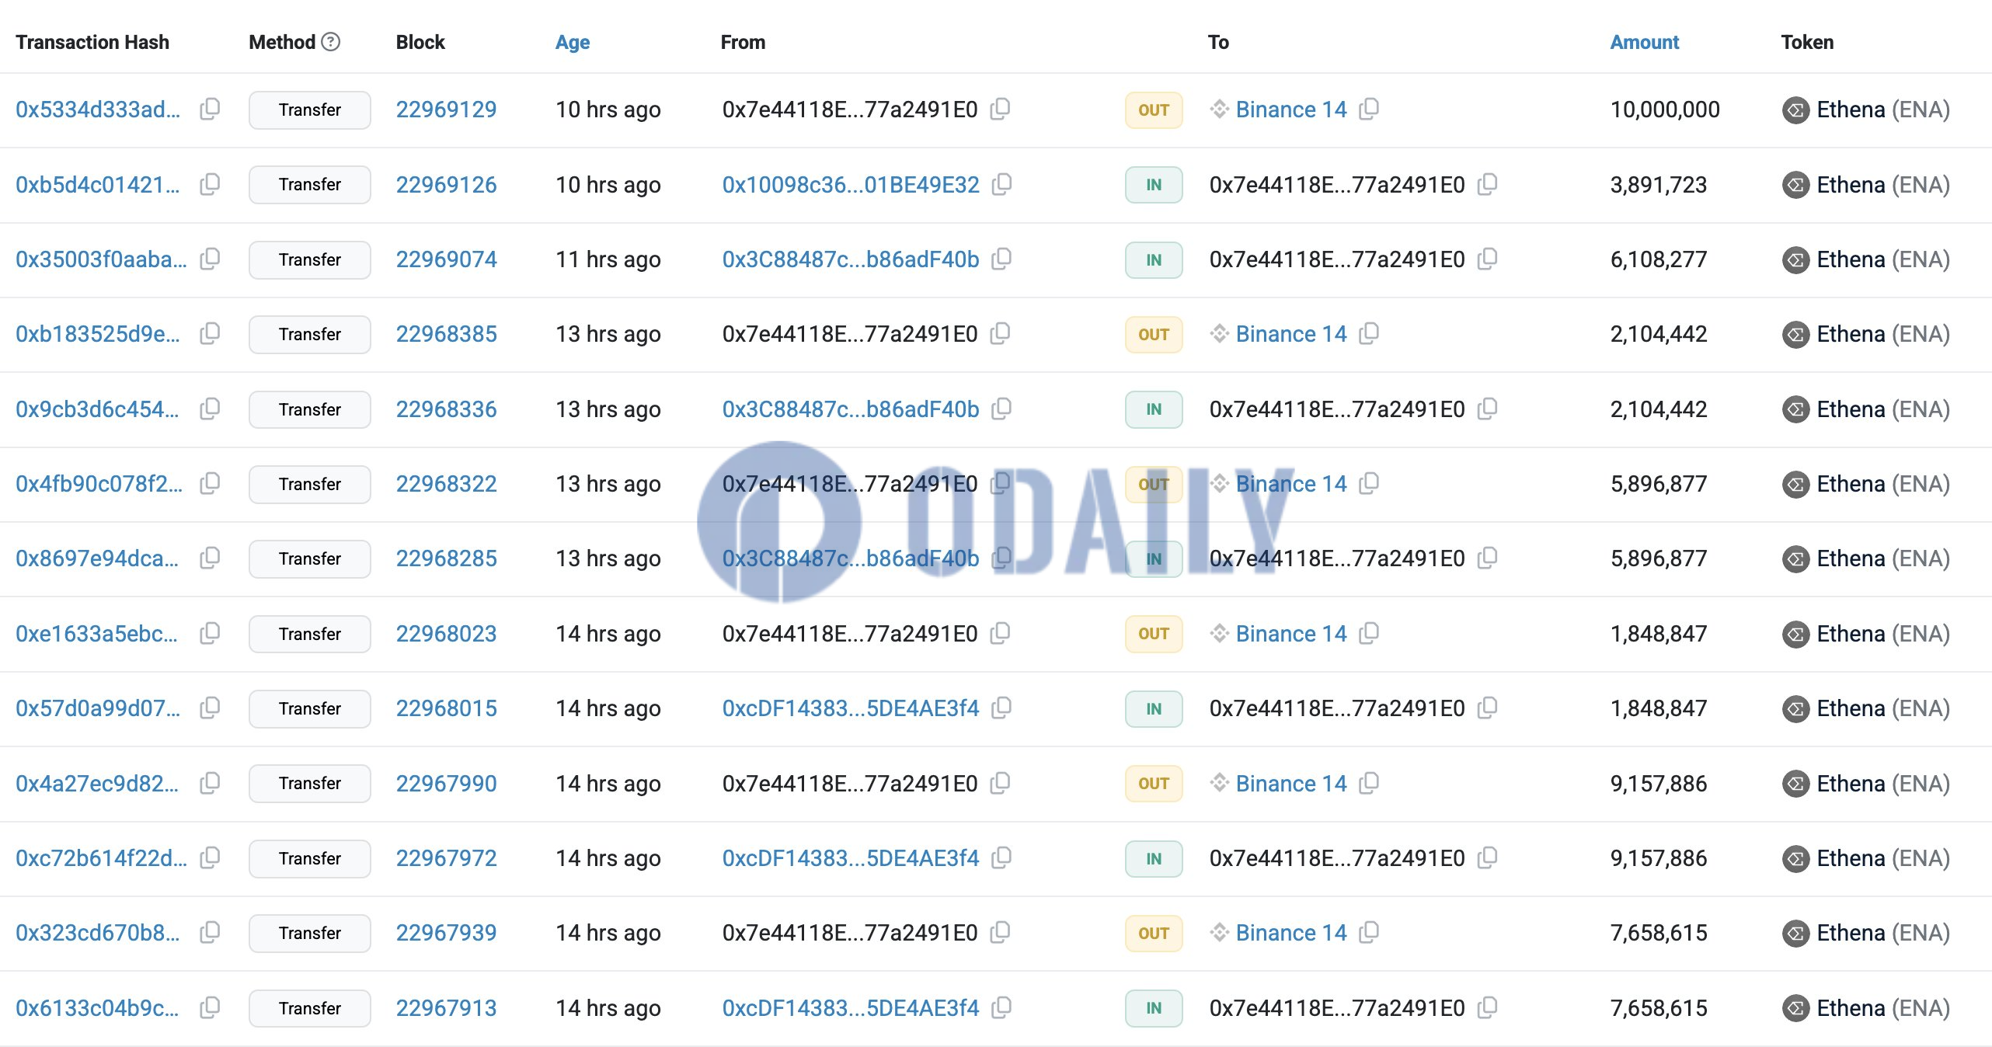Copy To address in block 22967972 row
Screen dimensions: 1992x1047
[x=1487, y=858]
